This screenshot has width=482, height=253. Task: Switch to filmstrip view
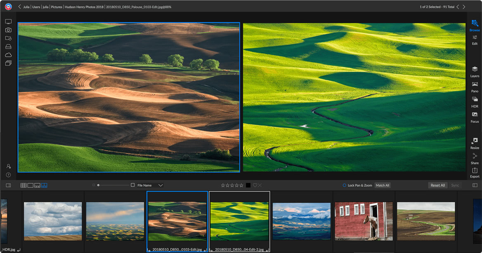click(37, 185)
